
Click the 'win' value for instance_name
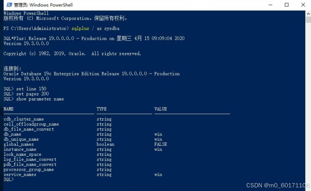[x=158, y=149]
